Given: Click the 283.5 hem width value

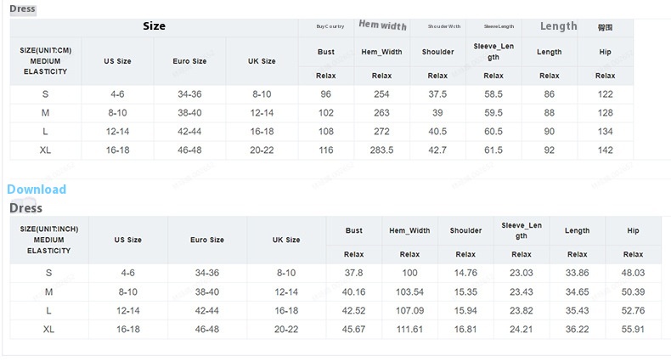Looking at the screenshot, I should click(382, 150).
